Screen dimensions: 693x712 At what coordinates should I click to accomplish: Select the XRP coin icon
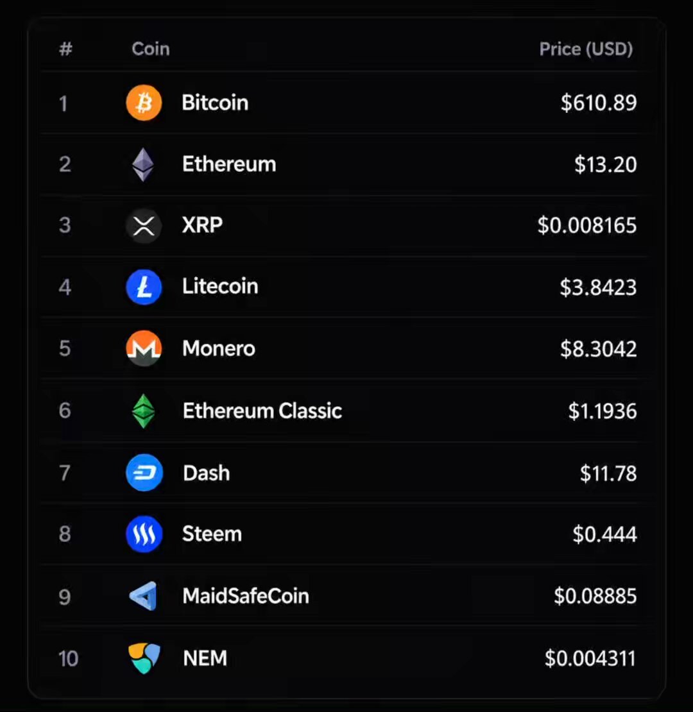click(144, 226)
